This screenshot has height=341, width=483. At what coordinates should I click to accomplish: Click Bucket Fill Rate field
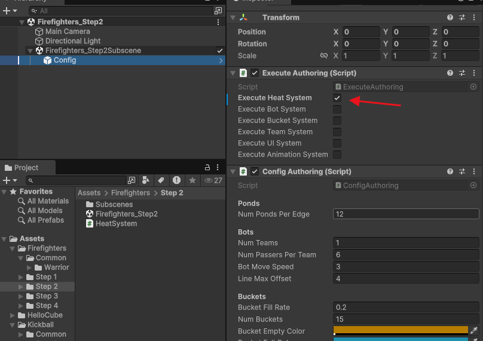(406, 308)
